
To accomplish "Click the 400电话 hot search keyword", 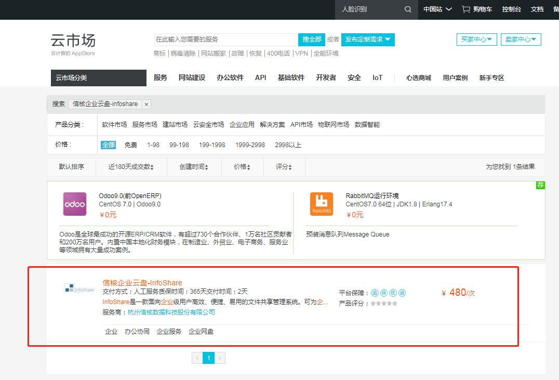I will [278, 54].
